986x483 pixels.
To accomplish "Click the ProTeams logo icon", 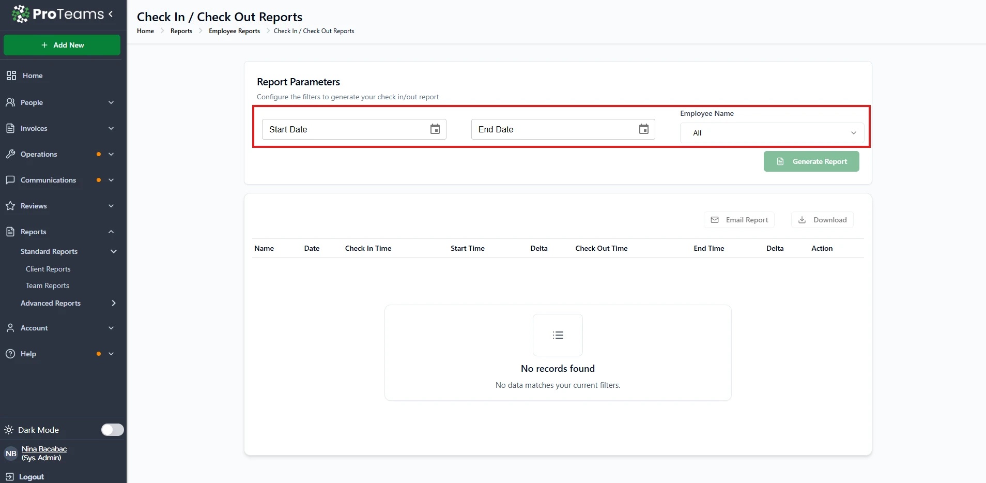I will click(21, 14).
